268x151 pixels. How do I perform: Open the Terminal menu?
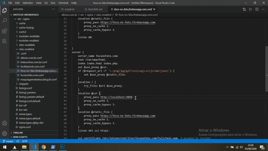[x=63, y=3]
